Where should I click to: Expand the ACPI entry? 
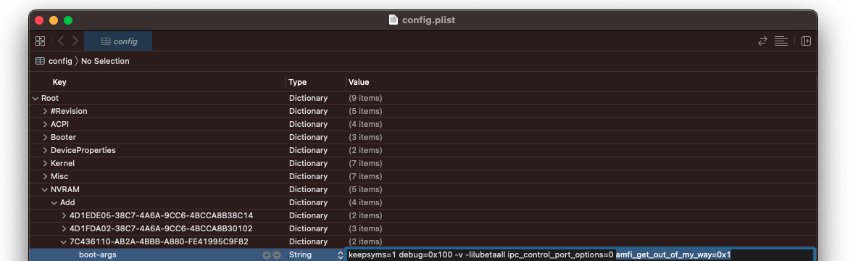[45, 124]
